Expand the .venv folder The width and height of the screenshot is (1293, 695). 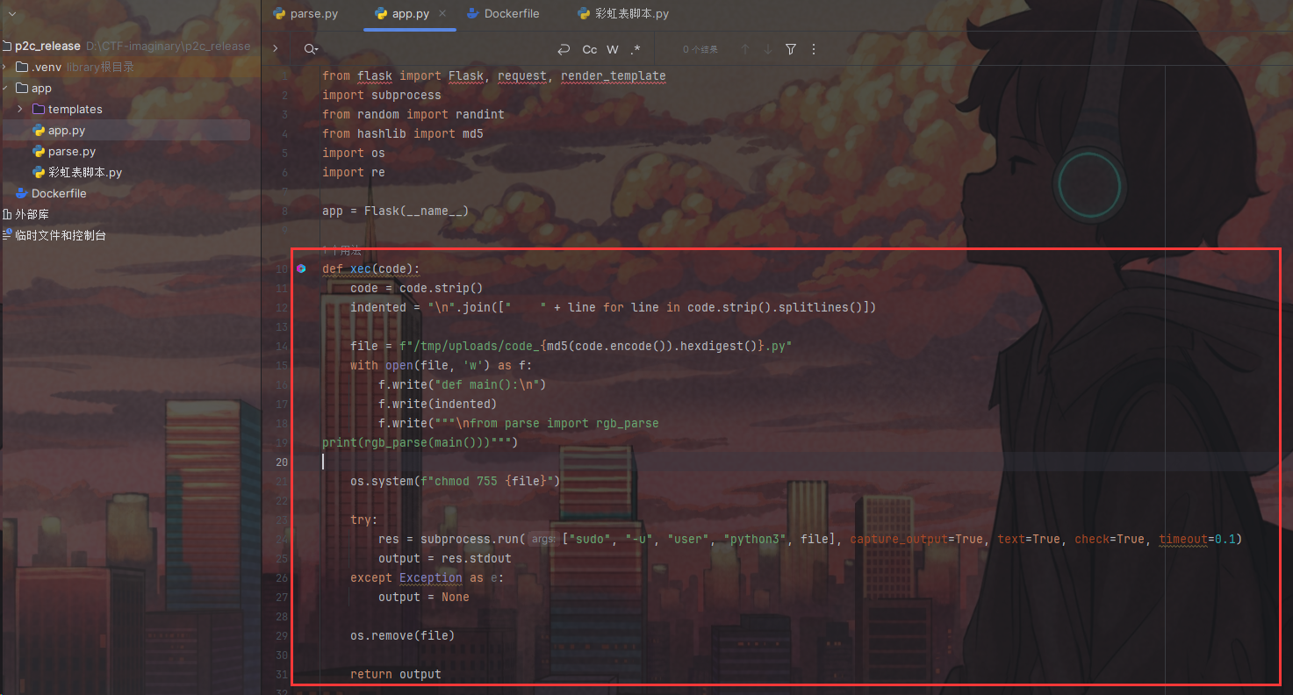point(4,67)
